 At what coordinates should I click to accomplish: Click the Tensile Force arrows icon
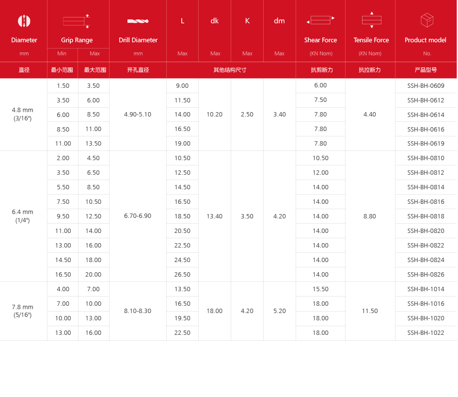[371, 20]
